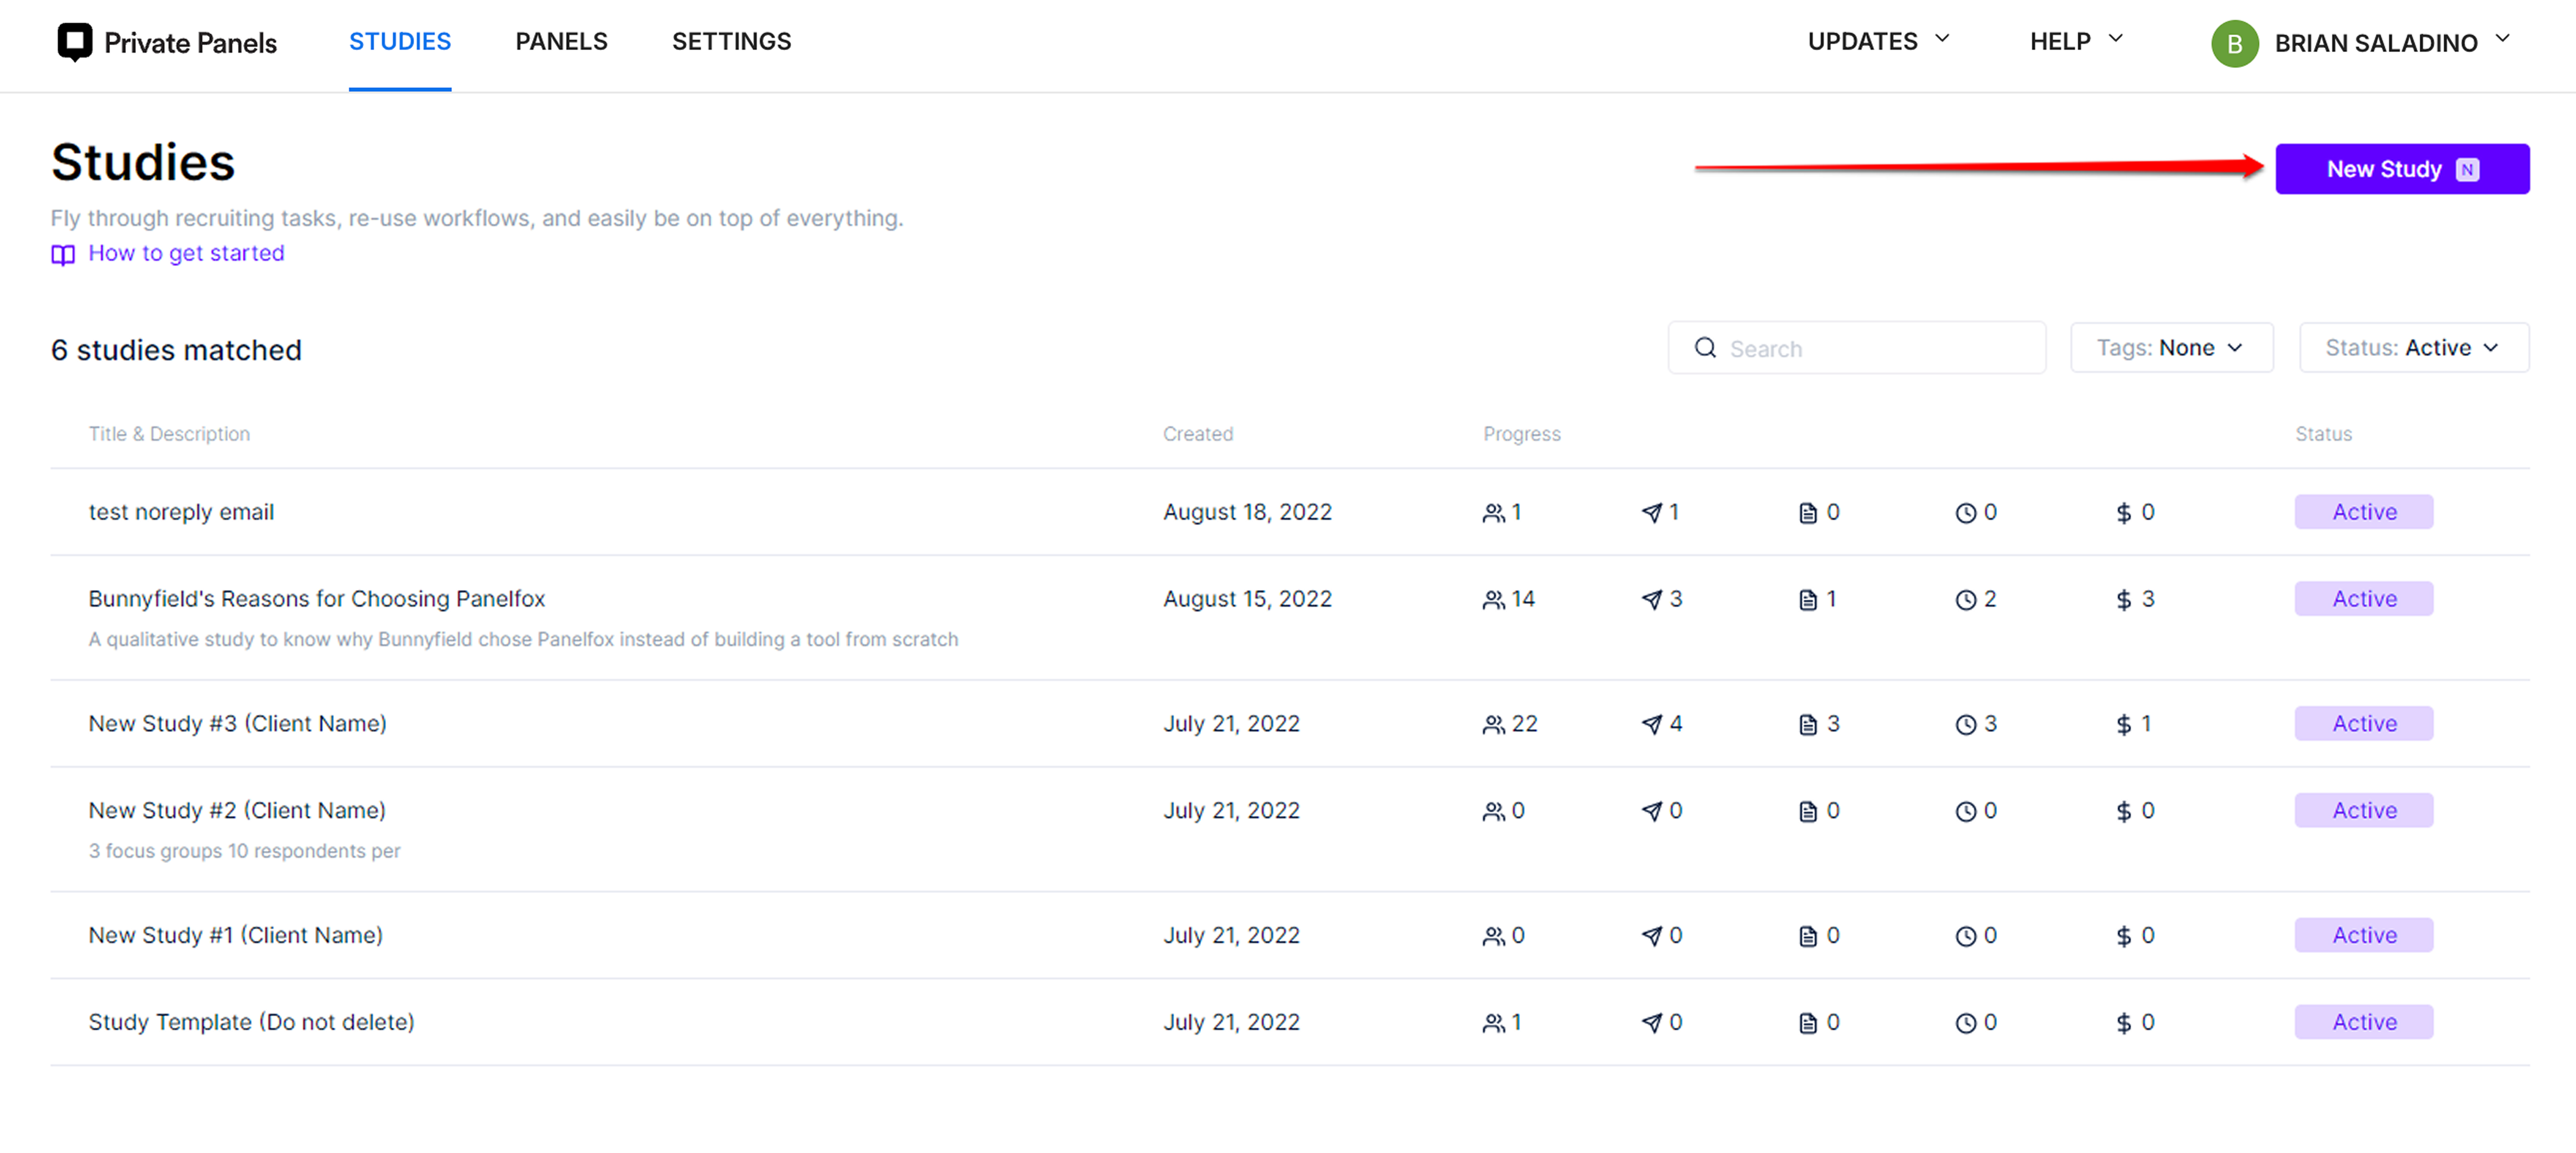Switch to the PANELS tab
This screenshot has width=2576, height=1153.
(x=561, y=41)
